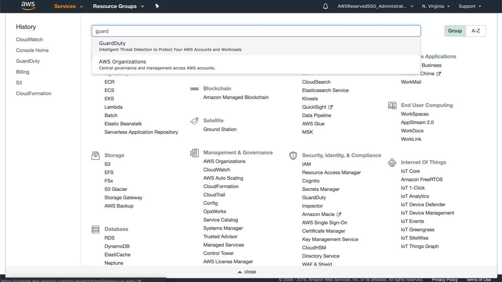
Task: Open CloudWatch from the History list
Action: point(29,40)
